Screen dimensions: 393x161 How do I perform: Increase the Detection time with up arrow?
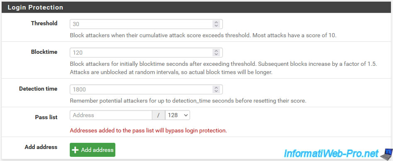coord(216,88)
